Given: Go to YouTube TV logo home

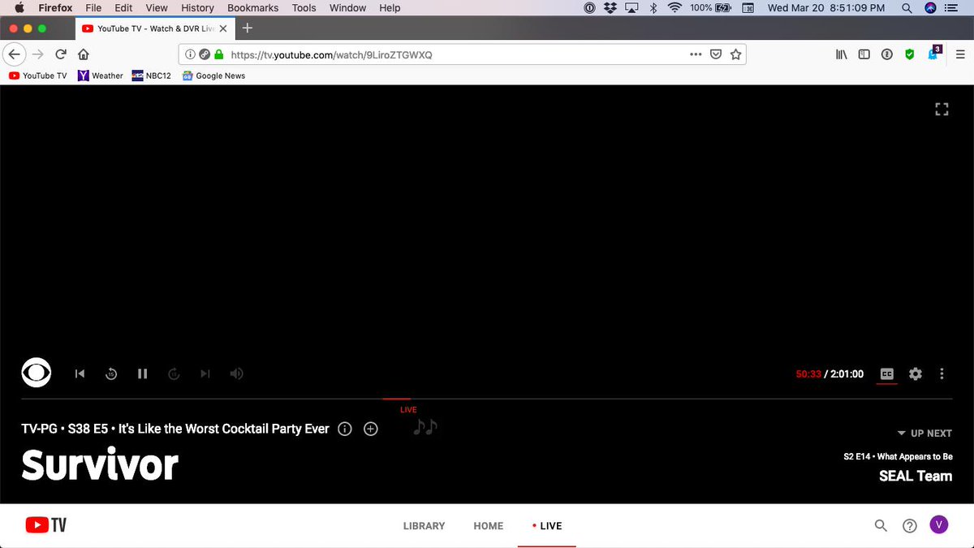Looking at the screenshot, I should tap(45, 525).
